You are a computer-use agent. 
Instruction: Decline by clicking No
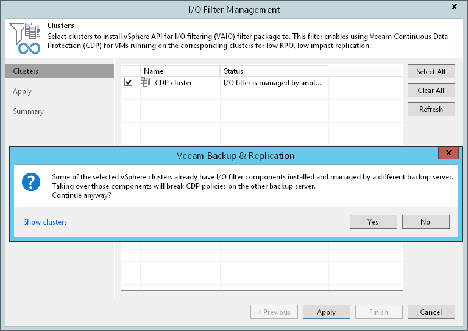tap(425, 221)
